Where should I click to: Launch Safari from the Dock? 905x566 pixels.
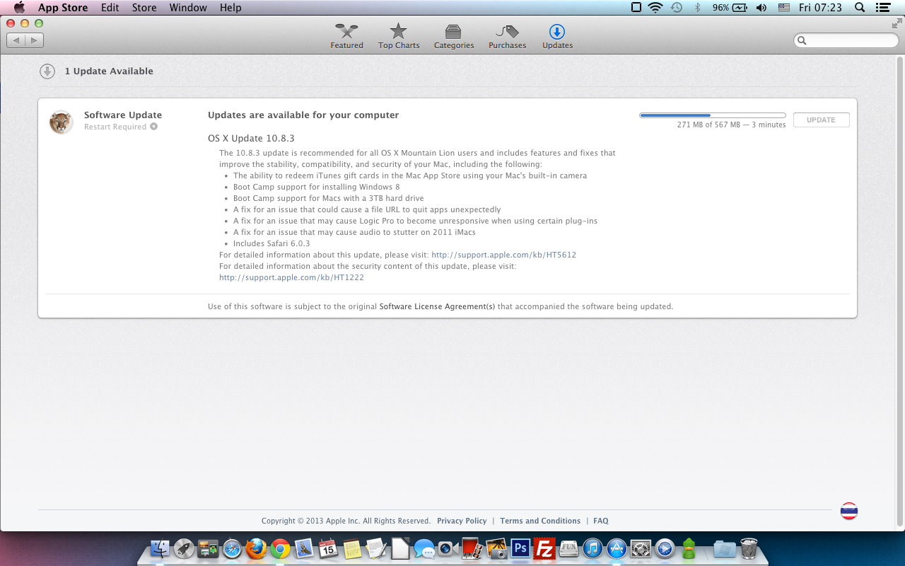pos(232,548)
